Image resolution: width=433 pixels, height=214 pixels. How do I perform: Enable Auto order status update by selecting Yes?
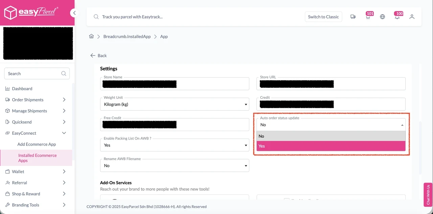pyautogui.click(x=331, y=146)
